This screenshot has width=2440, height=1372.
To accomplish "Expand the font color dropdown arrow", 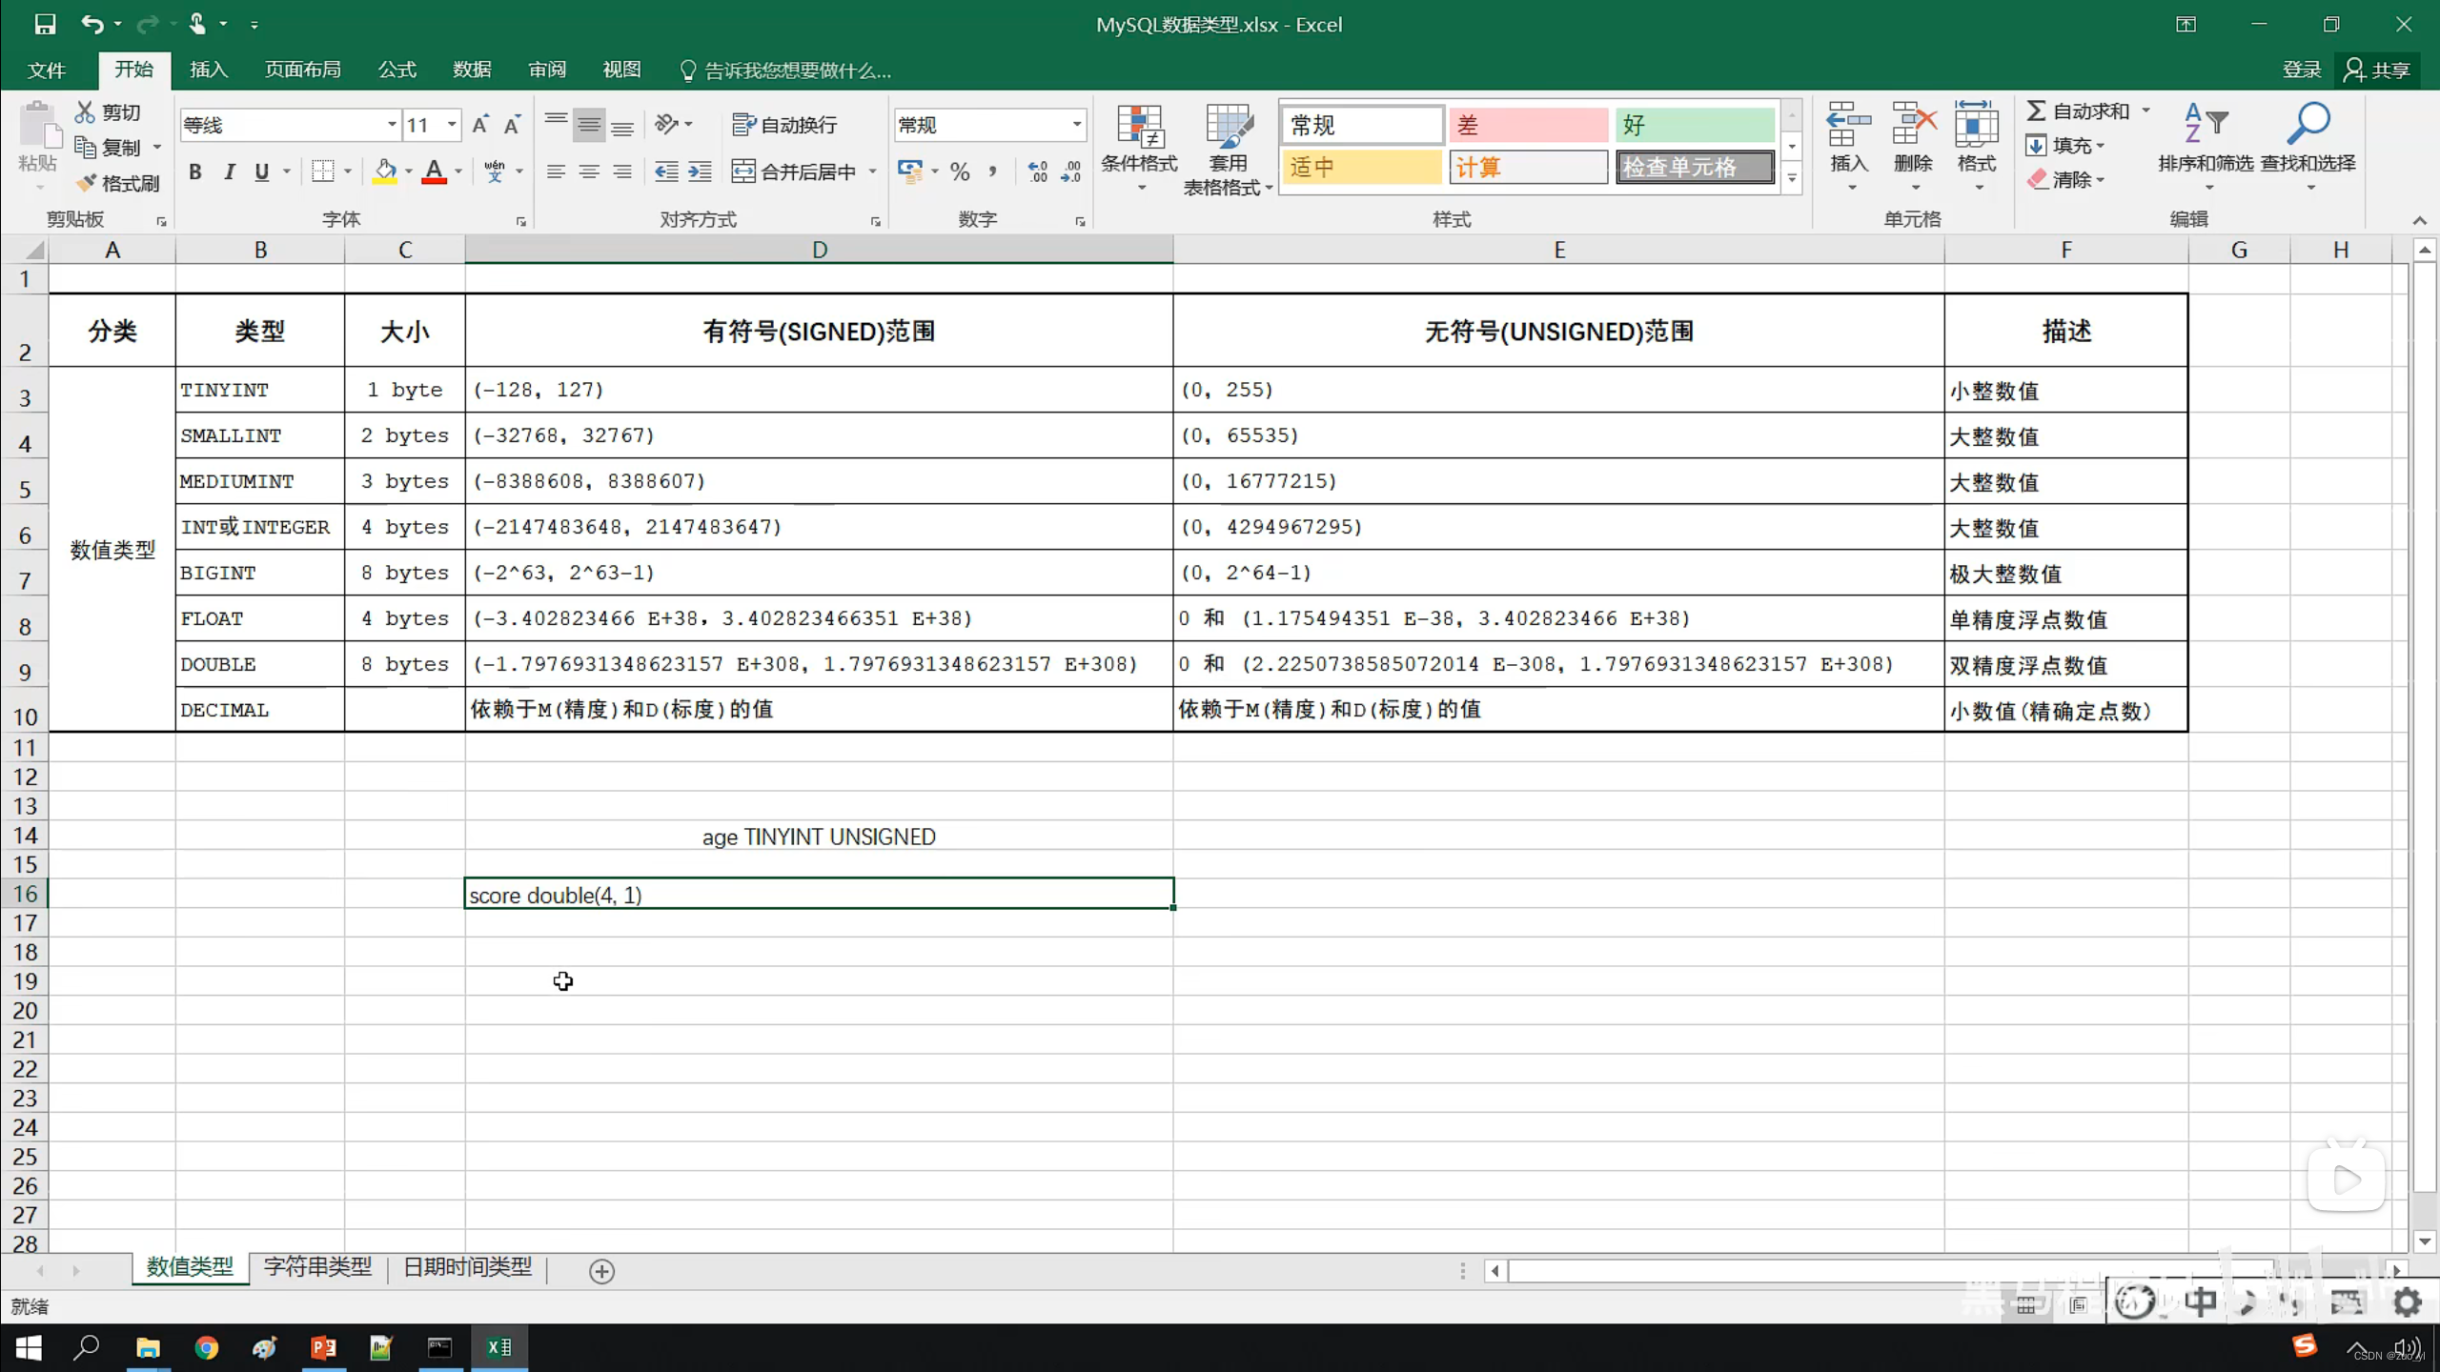I will (x=458, y=171).
